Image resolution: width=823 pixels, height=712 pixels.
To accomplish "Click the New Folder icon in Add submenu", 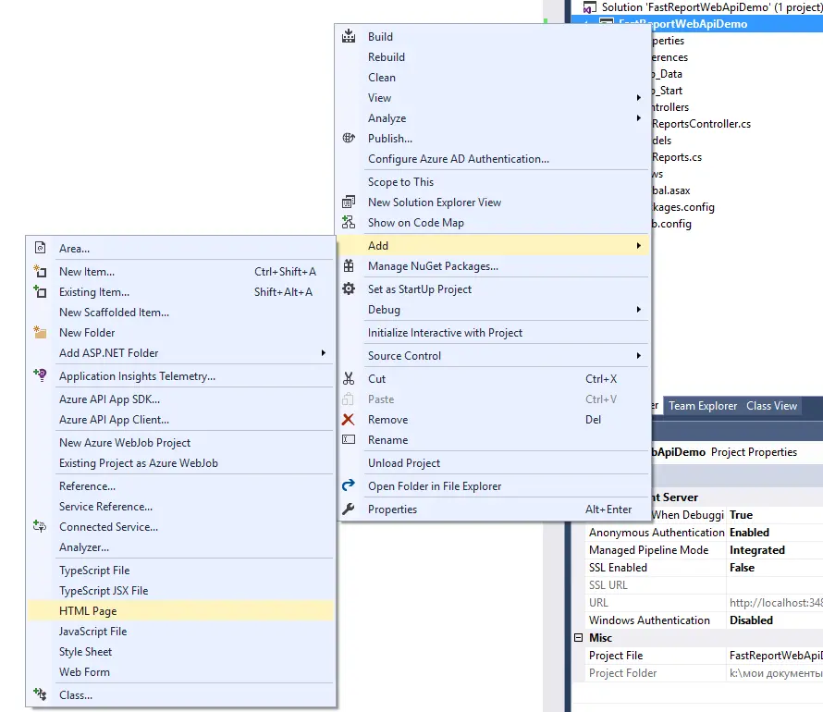I will point(41,332).
